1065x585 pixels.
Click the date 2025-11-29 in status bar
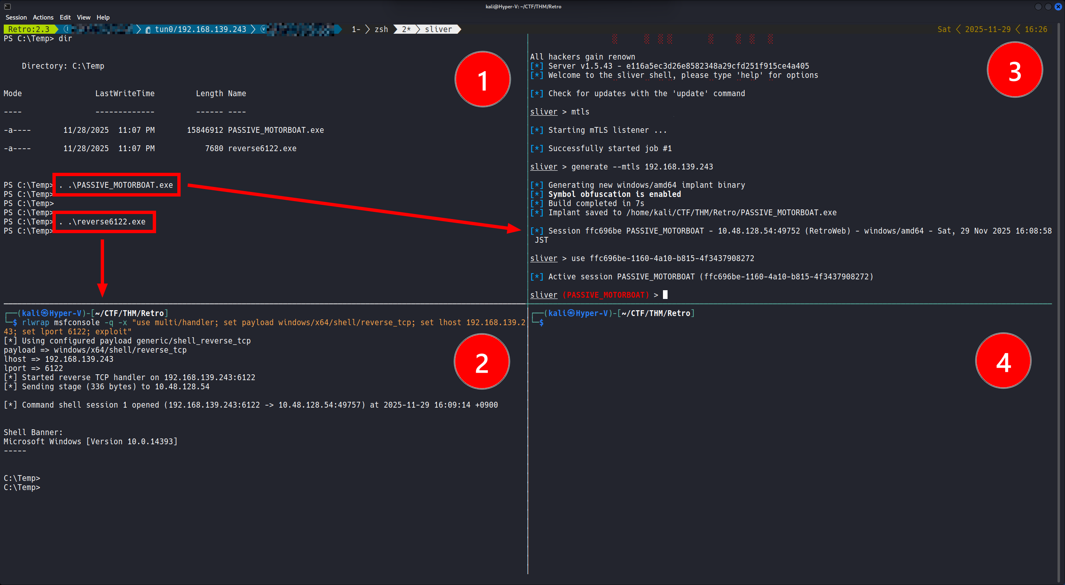(987, 29)
